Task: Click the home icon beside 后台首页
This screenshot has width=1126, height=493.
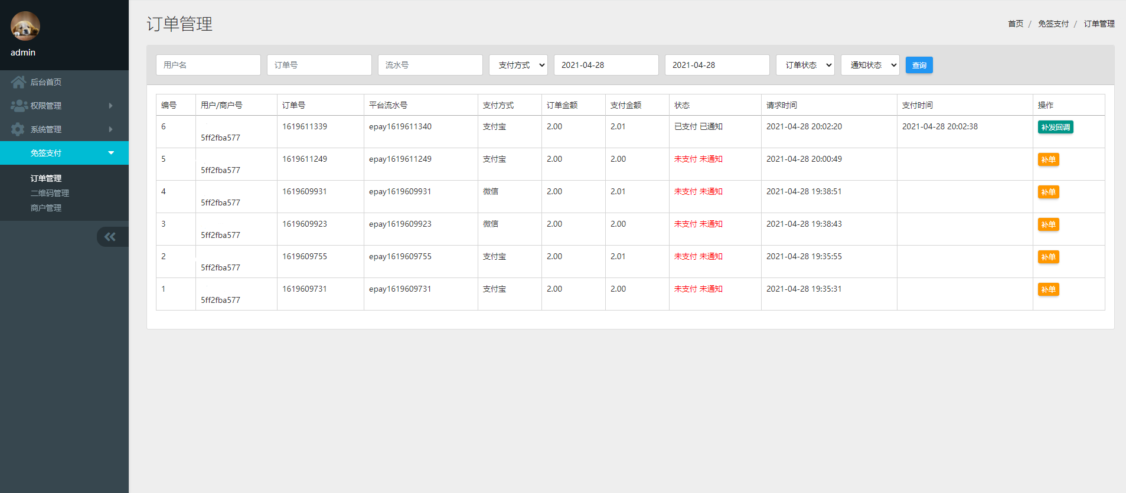Action: pos(18,82)
